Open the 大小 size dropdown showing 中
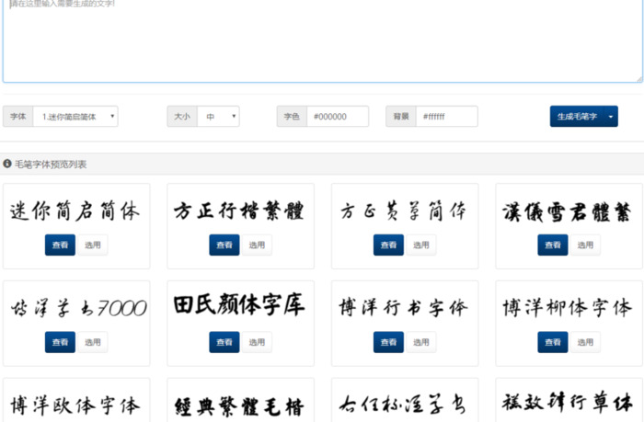Screen dimensions: 644x422 tap(219, 117)
